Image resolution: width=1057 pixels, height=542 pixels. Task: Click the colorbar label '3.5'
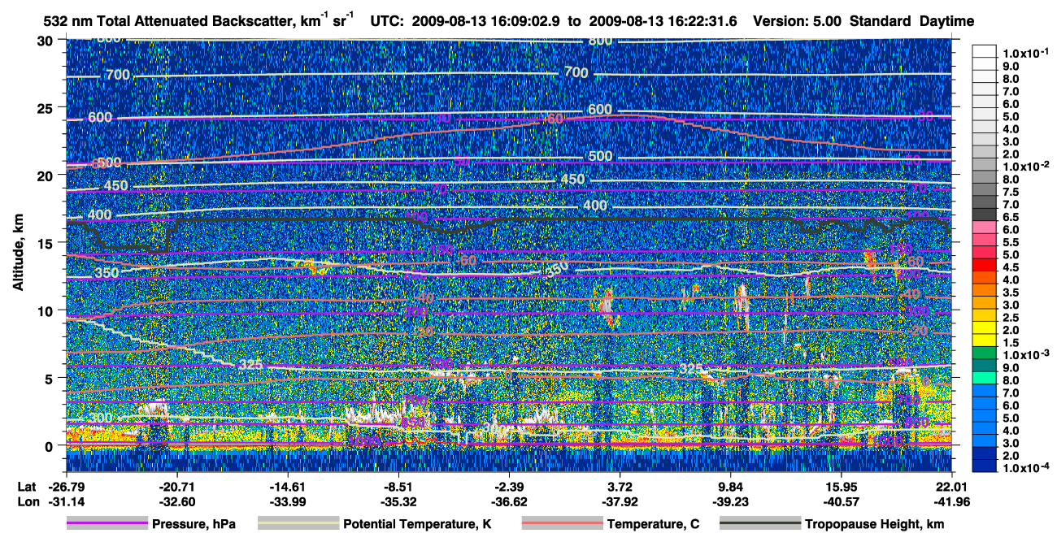click(x=1011, y=293)
